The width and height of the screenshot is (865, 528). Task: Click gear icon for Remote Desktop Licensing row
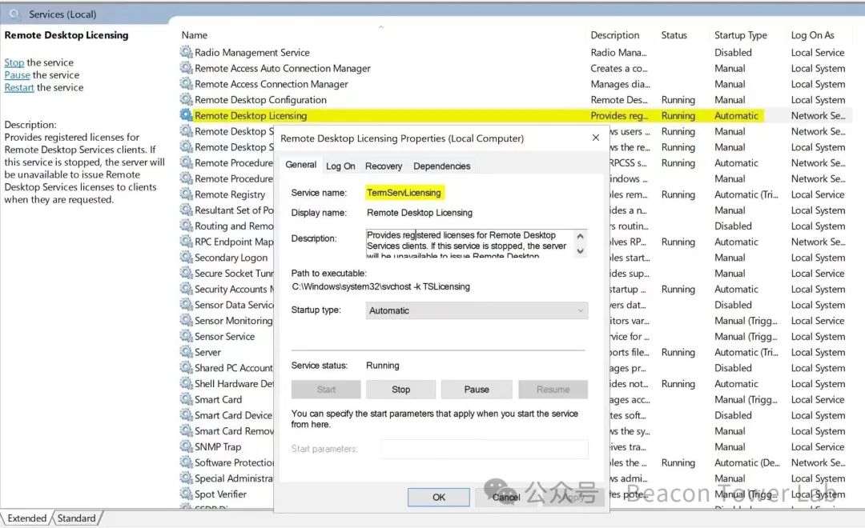tap(186, 115)
